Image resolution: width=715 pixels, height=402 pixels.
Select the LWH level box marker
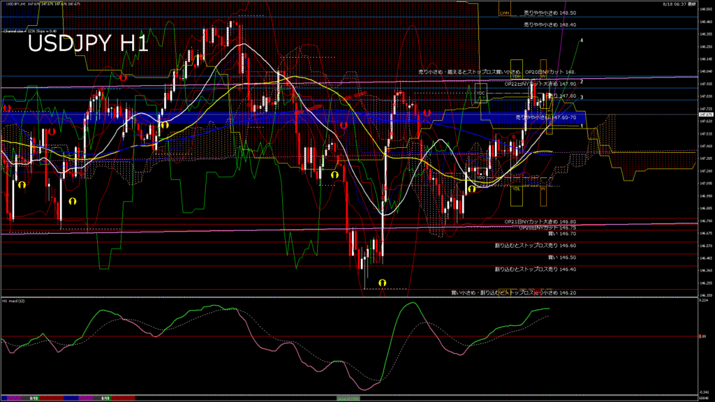[505, 13]
